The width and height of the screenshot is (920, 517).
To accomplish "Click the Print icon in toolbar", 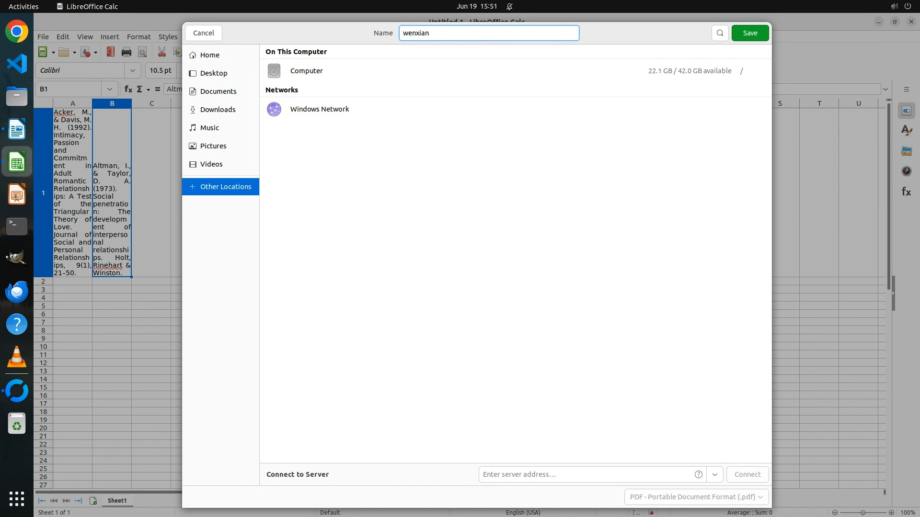I will [126, 52].
